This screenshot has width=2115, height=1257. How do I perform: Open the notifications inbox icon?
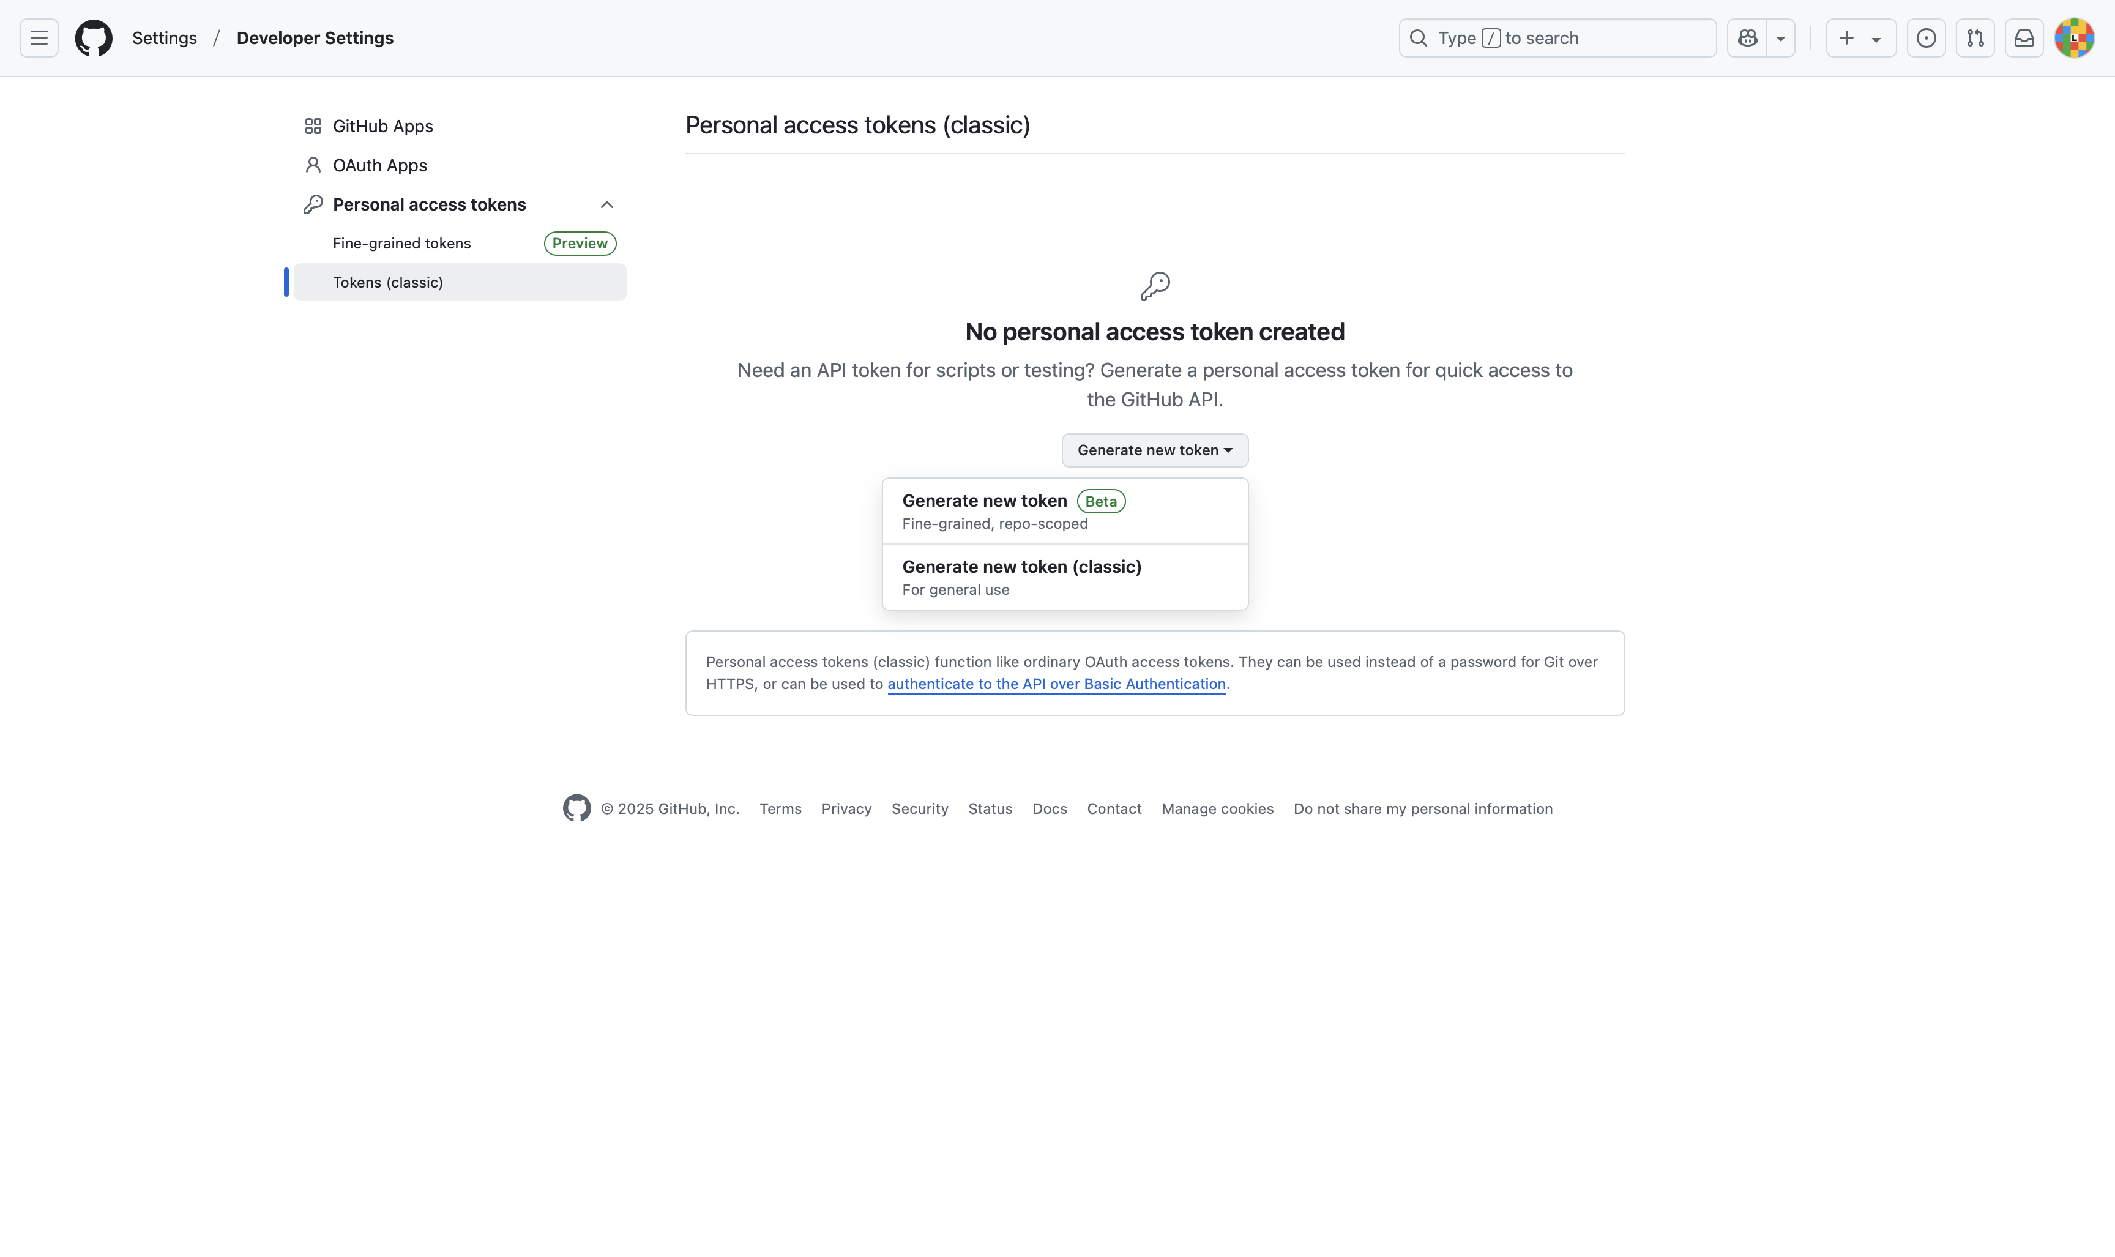click(x=2024, y=38)
